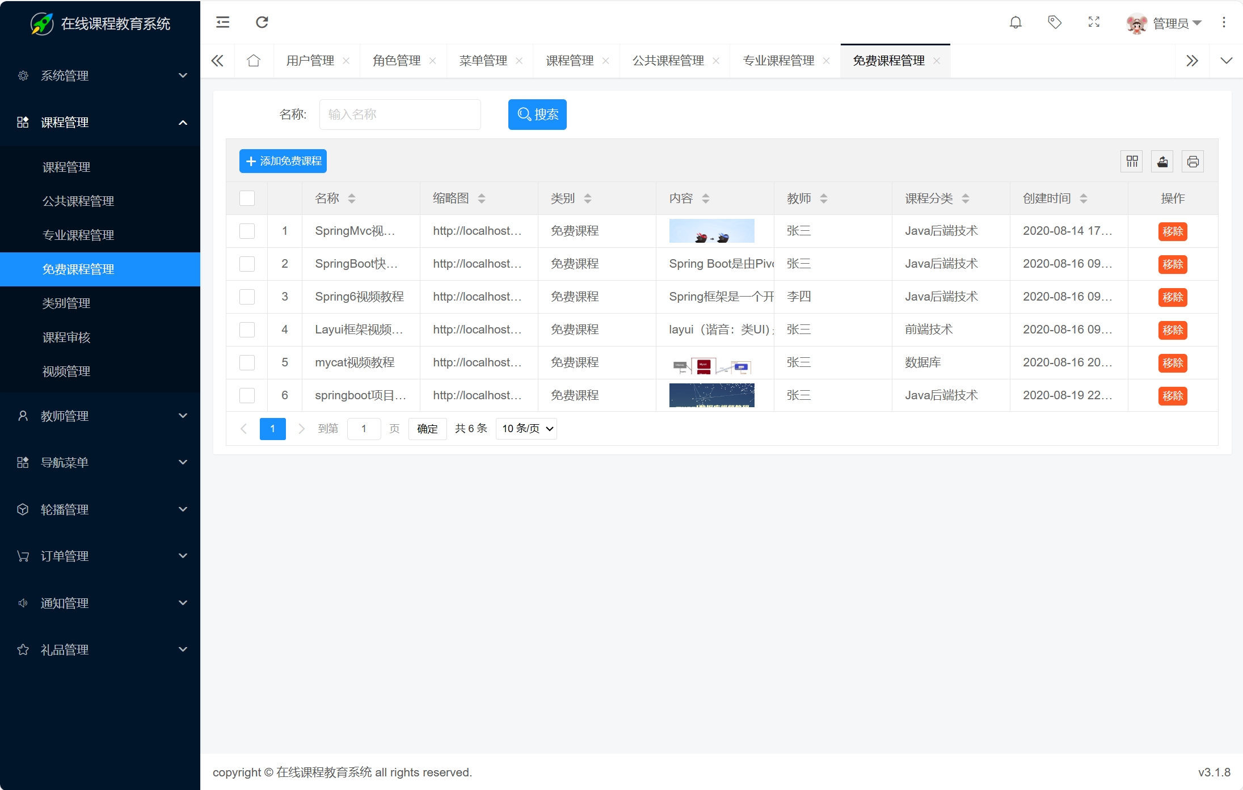Open the column filter grid icon
Image resolution: width=1243 pixels, height=790 pixels.
pyautogui.click(x=1132, y=162)
